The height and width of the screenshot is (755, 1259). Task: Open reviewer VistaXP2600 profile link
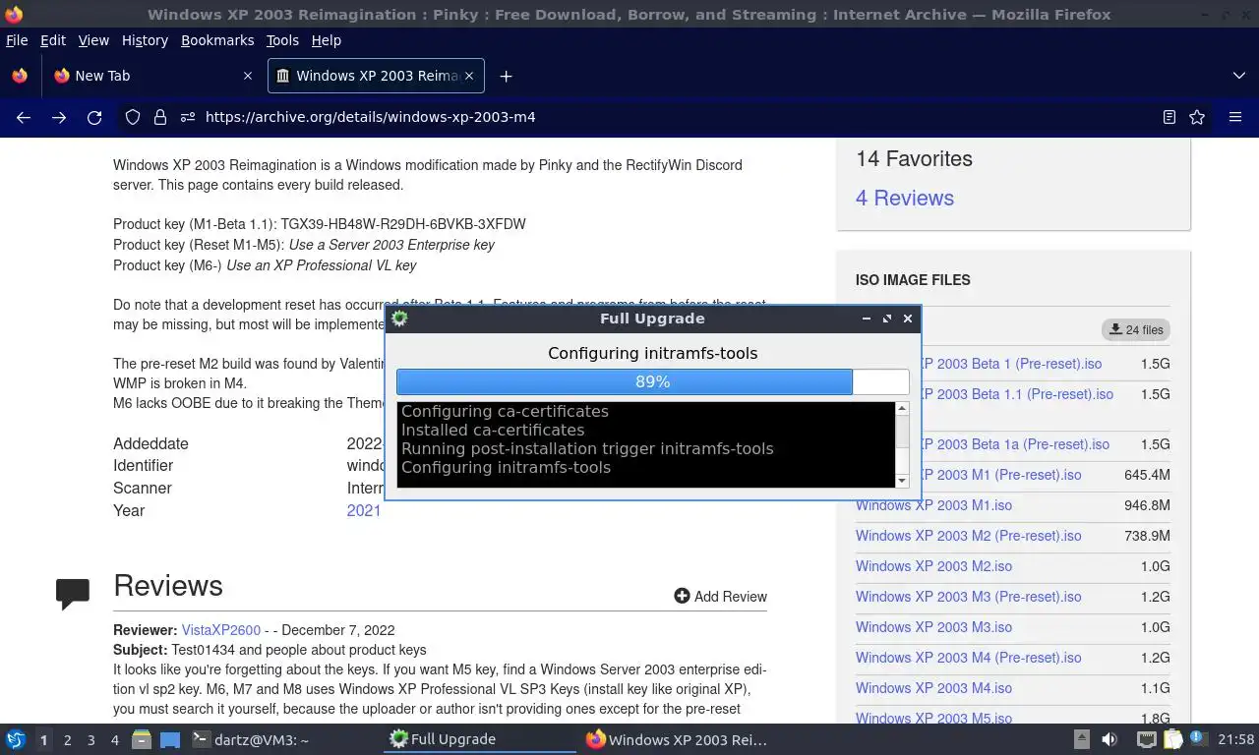(221, 630)
